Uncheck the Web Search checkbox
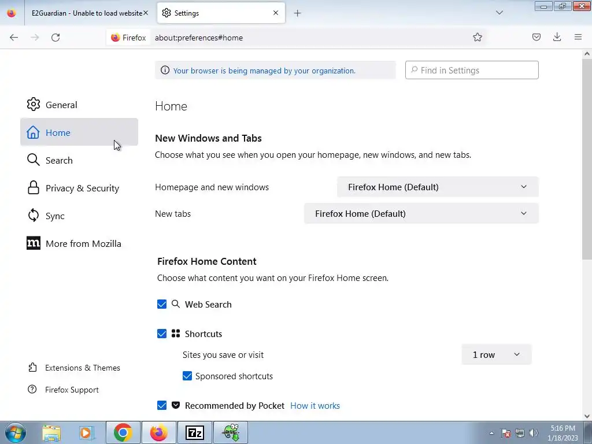This screenshot has height=444, width=592. pyautogui.click(x=162, y=304)
